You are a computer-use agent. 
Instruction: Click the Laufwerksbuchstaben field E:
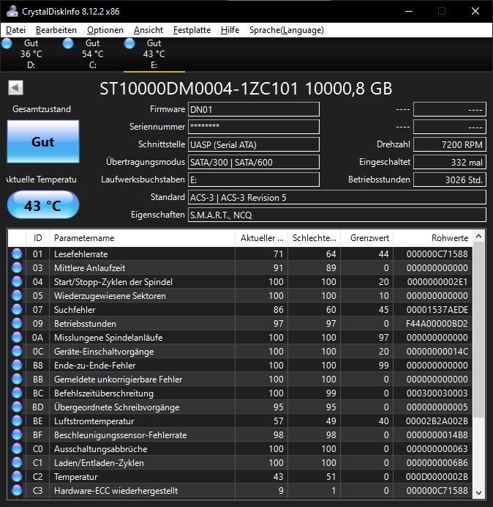pos(254,180)
